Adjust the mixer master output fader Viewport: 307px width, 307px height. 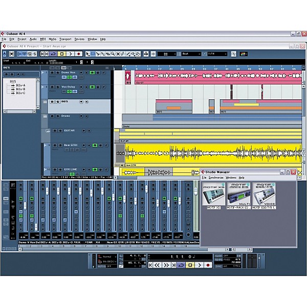click(x=196, y=191)
